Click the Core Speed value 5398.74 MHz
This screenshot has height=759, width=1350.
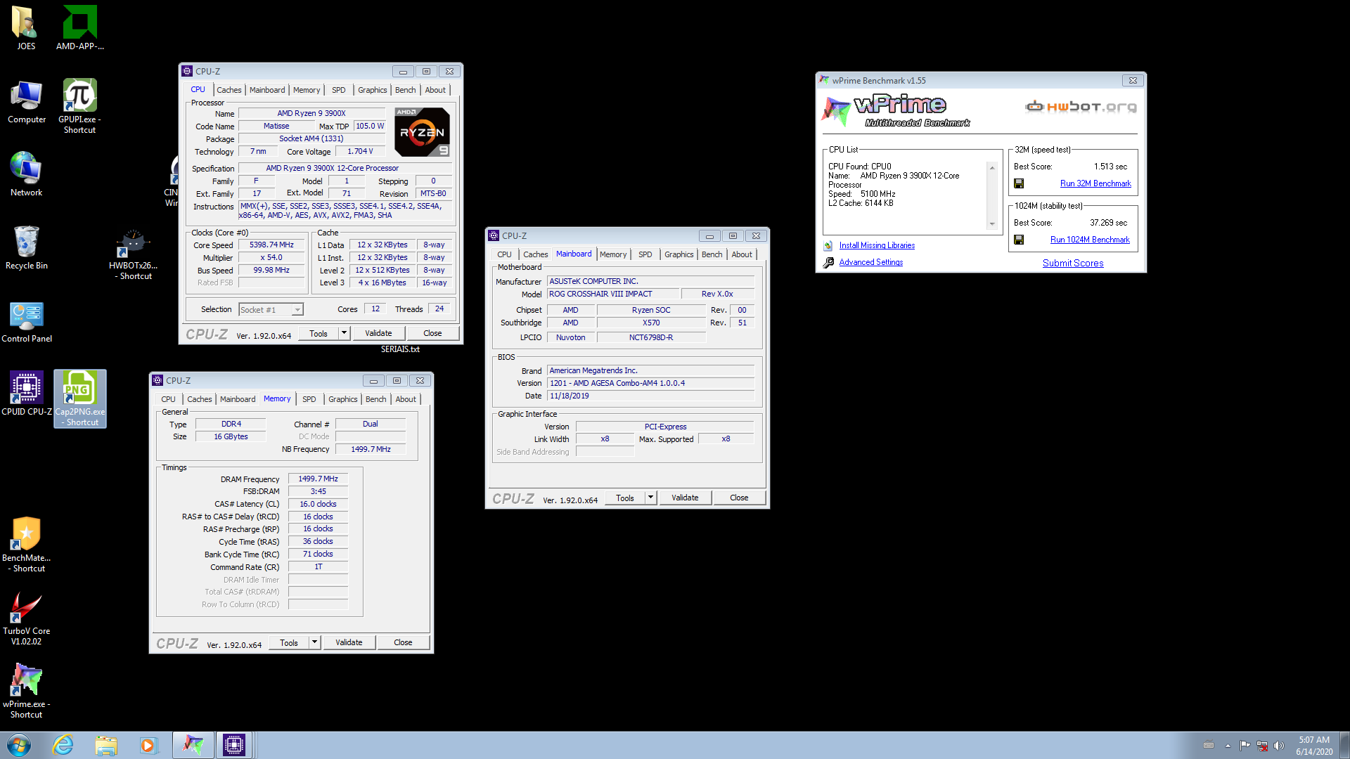(x=271, y=245)
